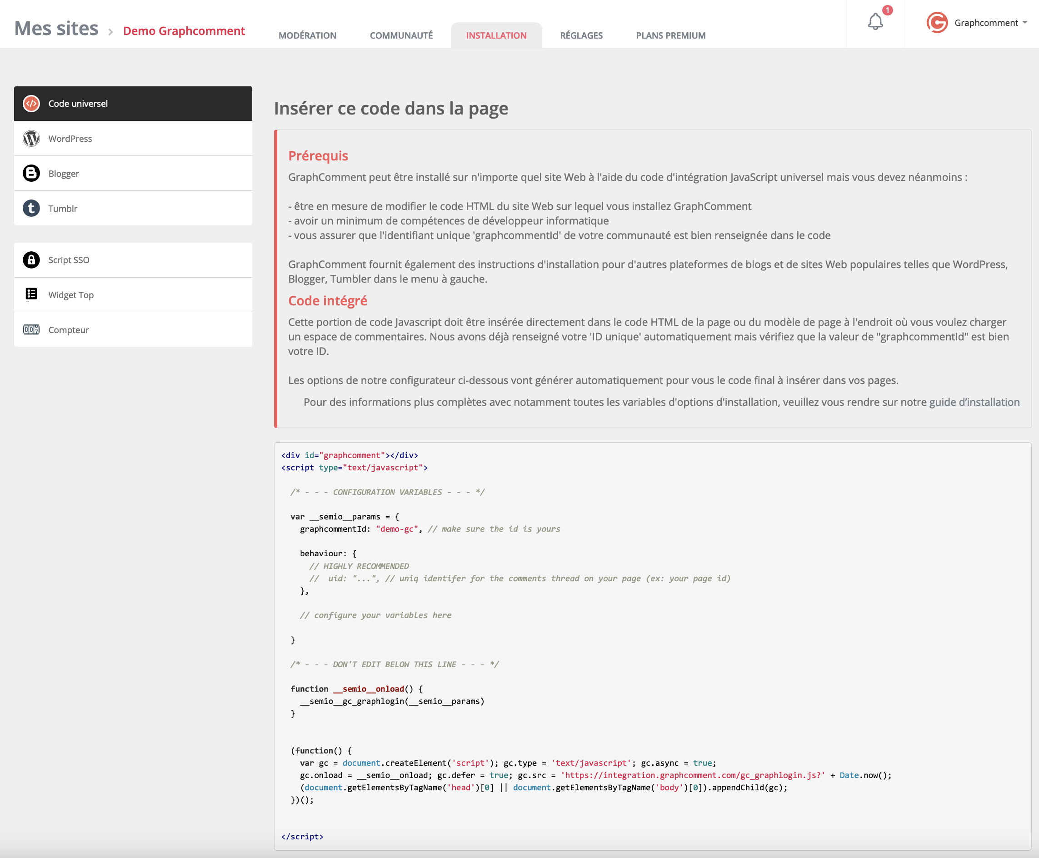Click the red notification badge
The image size is (1039, 858).
[x=888, y=10]
